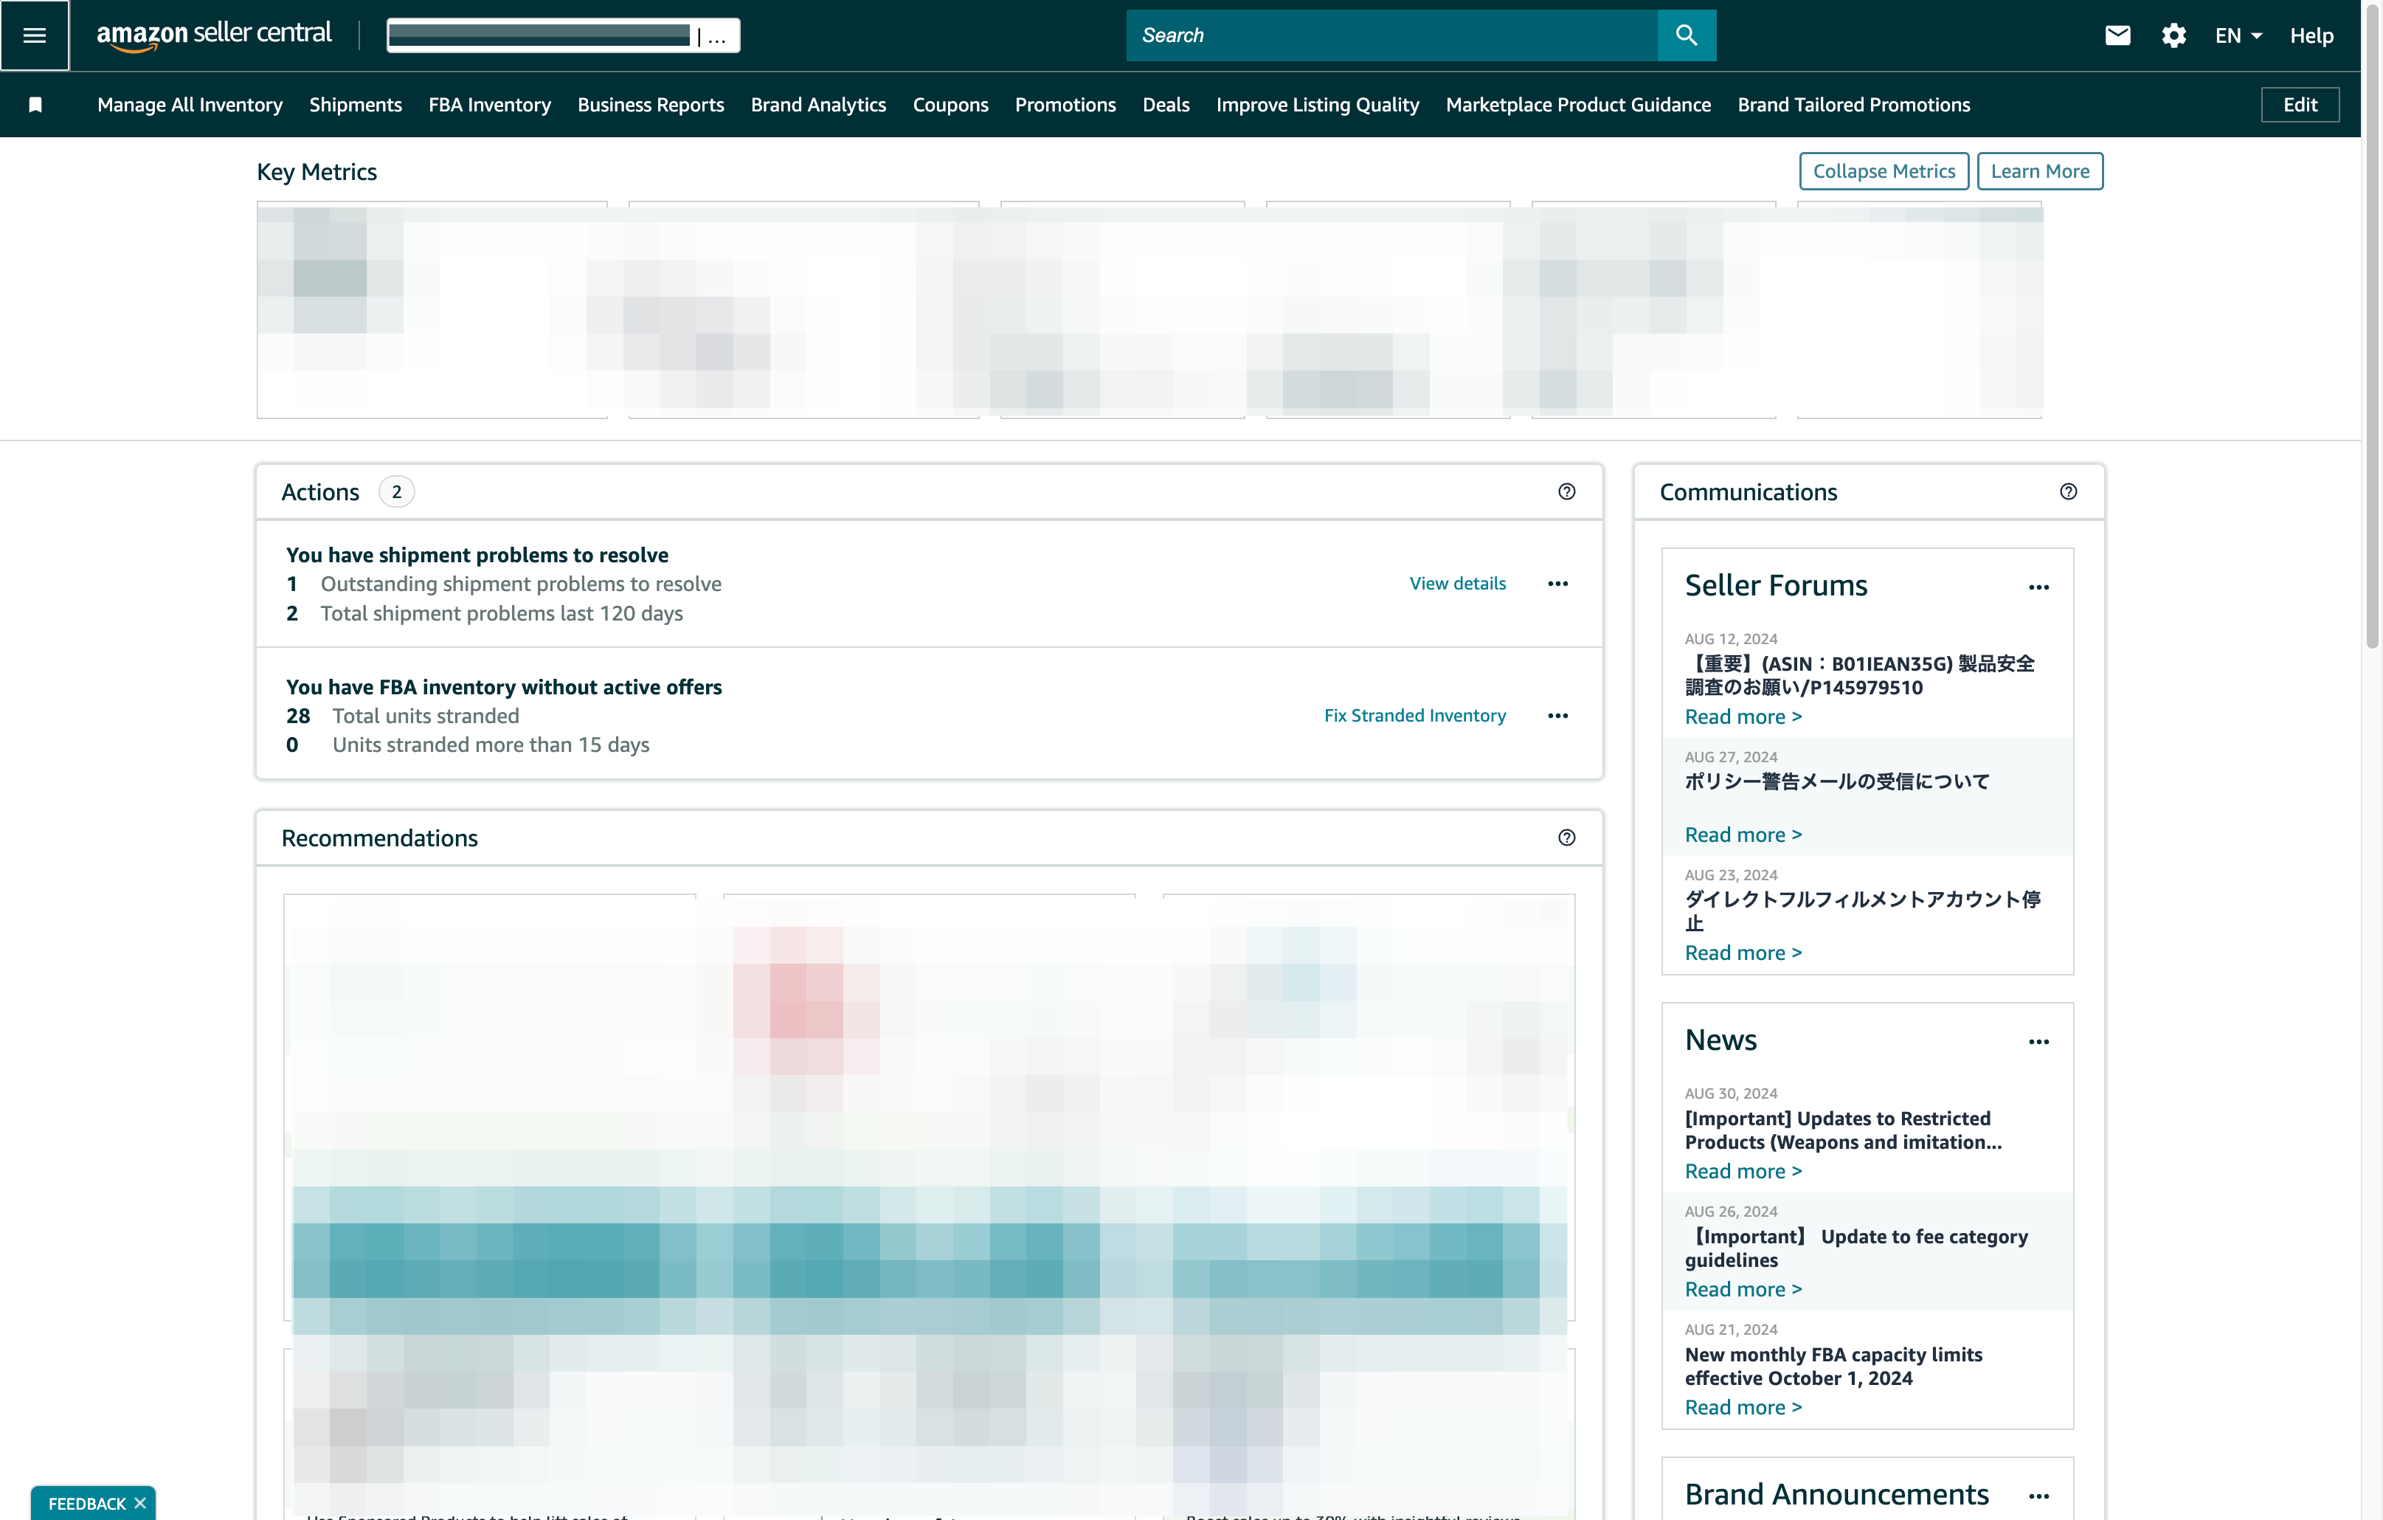The image size is (2383, 1520).
Task: Click the search magnifier button
Action: coord(1687,35)
